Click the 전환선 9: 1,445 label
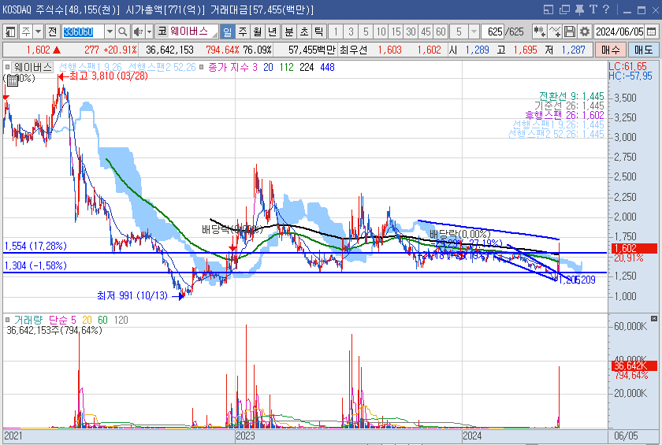 pyautogui.click(x=571, y=96)
